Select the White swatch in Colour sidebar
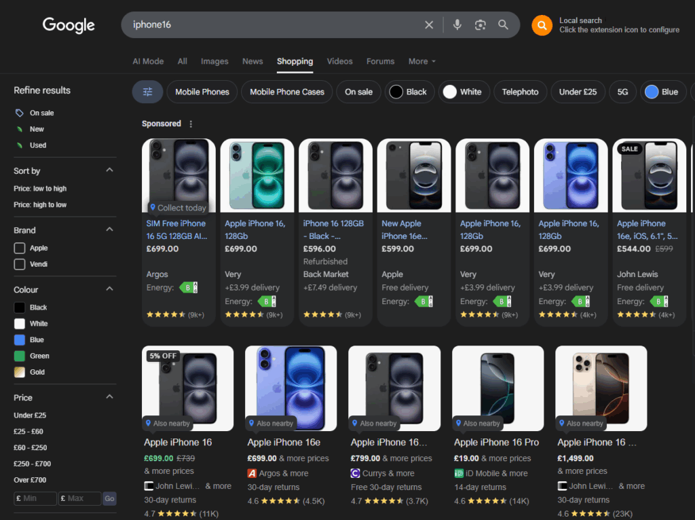Viewport: 695px width, 520px height. coord(20,324)
